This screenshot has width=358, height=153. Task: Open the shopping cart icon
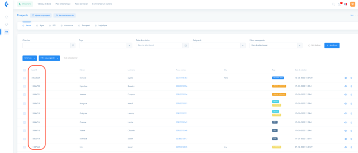pos(352,4)
